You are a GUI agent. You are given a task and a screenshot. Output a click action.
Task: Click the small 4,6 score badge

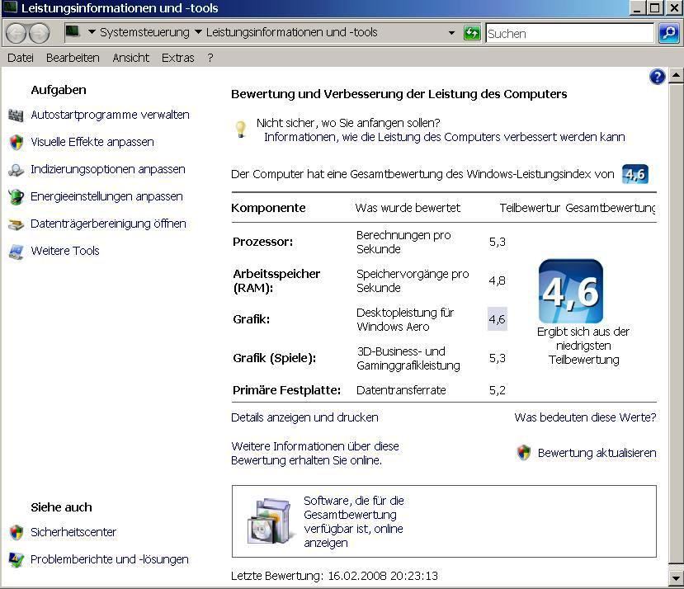tap(635, 174)
